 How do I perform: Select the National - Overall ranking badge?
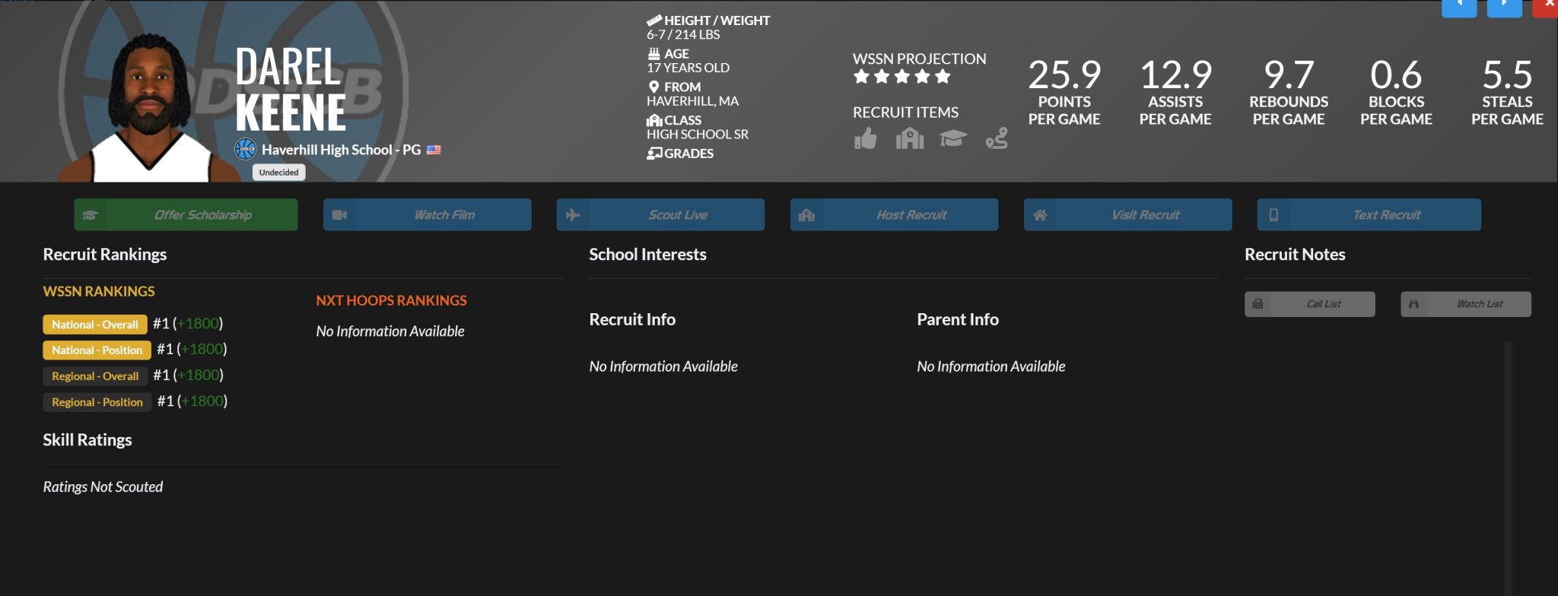click(x=95, y=325)
